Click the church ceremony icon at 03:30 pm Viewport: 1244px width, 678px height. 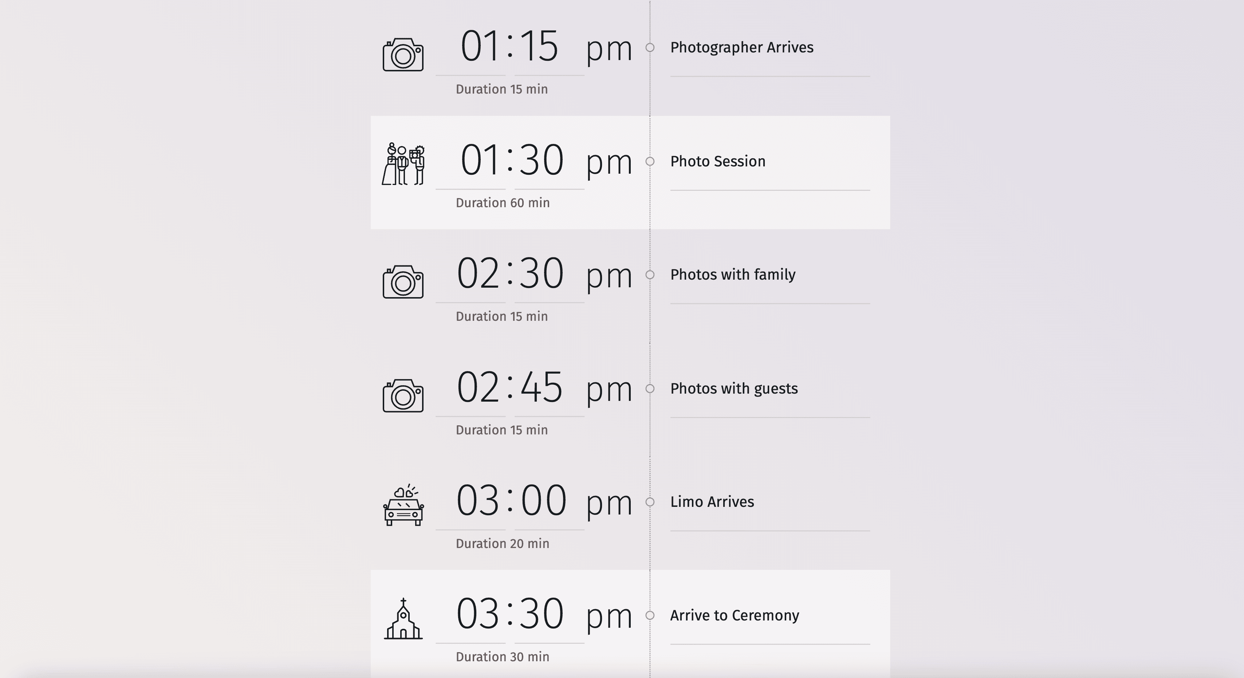pyautogui.click(x=405, y=615)
